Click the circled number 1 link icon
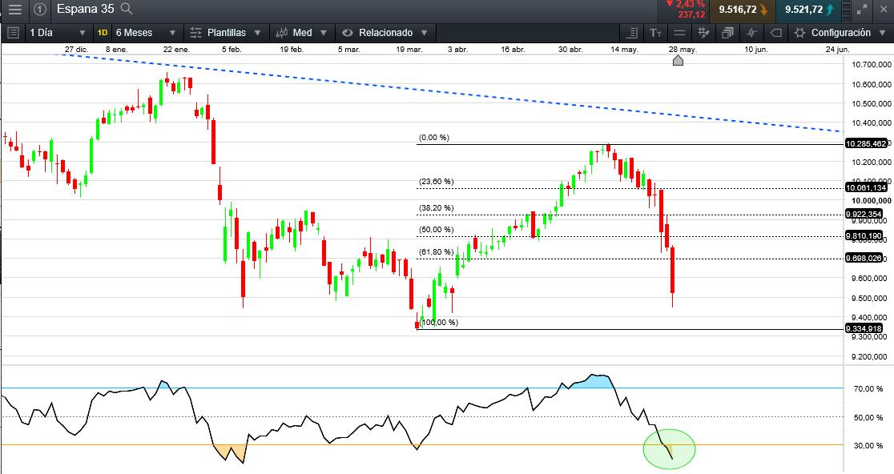Screen dimensions: 894x474 tap(40, 9)
